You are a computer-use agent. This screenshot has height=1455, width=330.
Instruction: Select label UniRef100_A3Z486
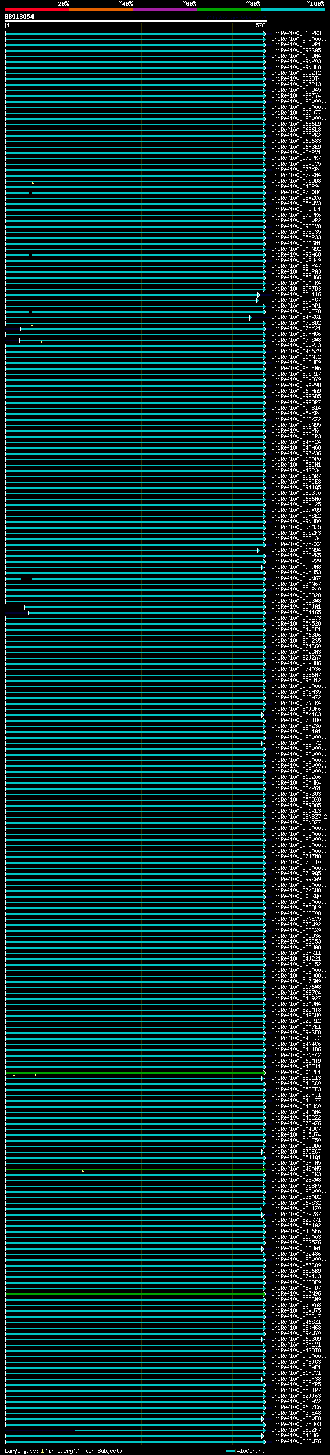pos(296,1254)
